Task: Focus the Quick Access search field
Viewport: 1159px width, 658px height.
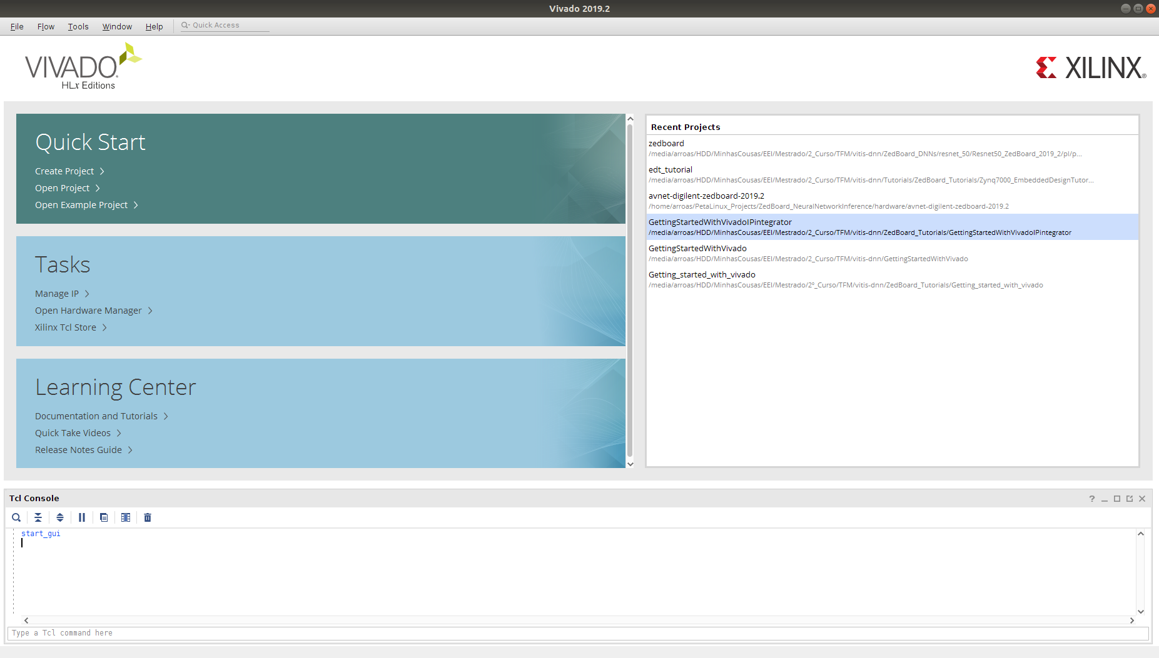Action: click(225, 25)
